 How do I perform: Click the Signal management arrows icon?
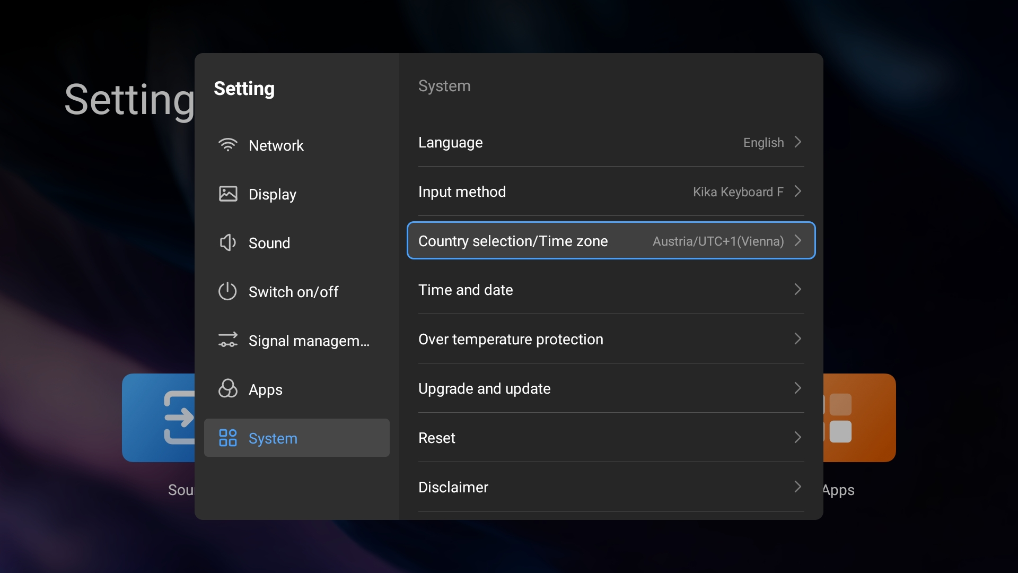coord(228,340)
